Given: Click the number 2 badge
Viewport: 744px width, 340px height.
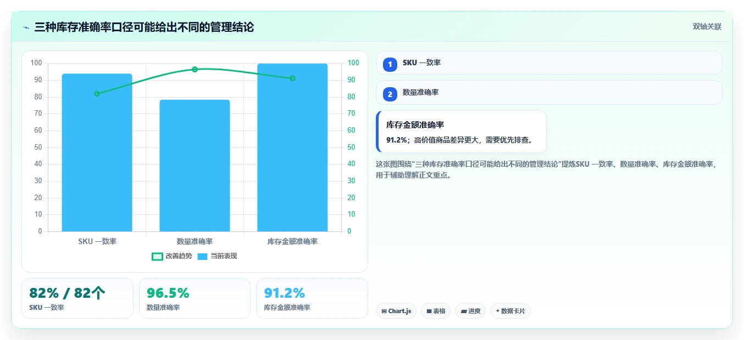Looking at the screenshot, I should [x=390, y=94].
